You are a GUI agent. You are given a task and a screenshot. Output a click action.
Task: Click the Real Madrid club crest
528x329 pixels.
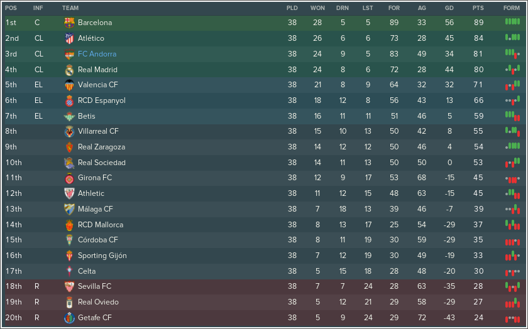[x=69, y=70]
